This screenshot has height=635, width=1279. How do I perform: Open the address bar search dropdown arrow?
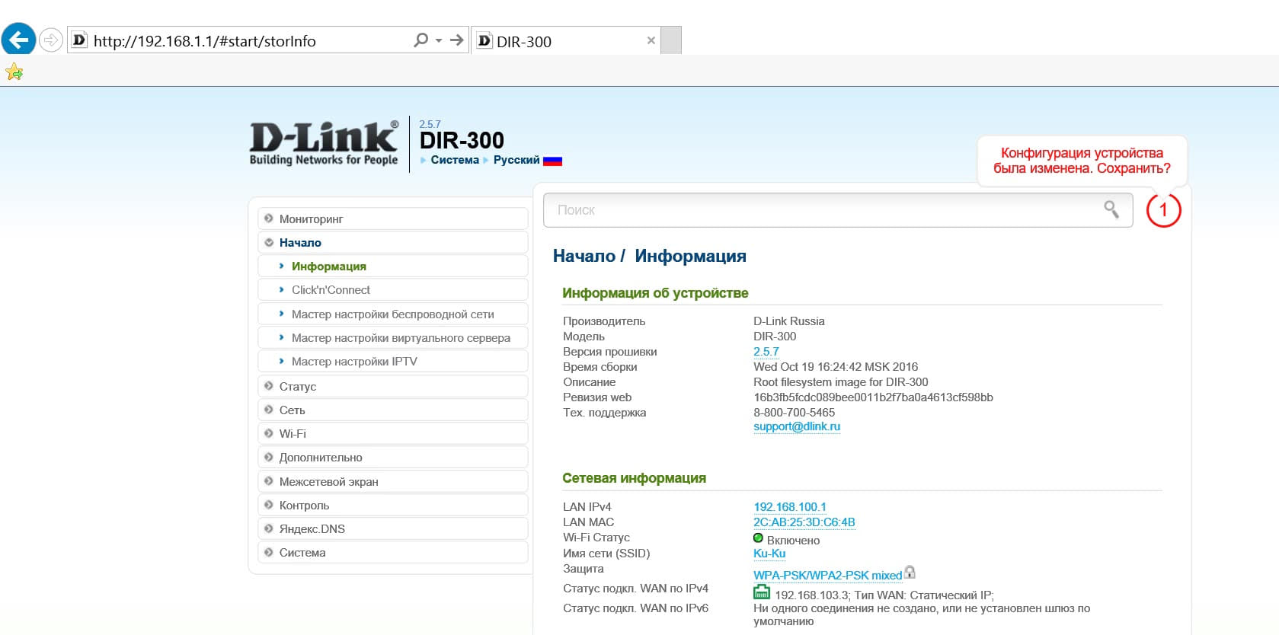(x=439, y=40)
